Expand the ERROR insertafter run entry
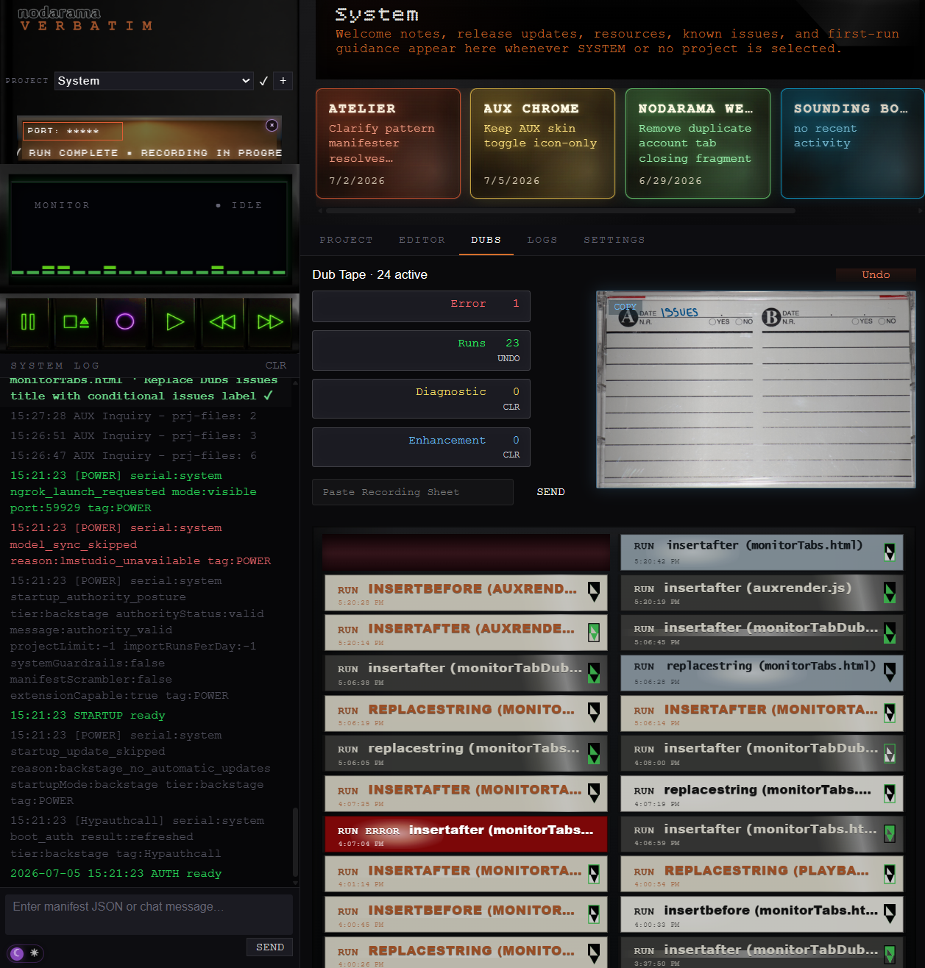This screenshot has width=925, height=968. pos(466,834)
